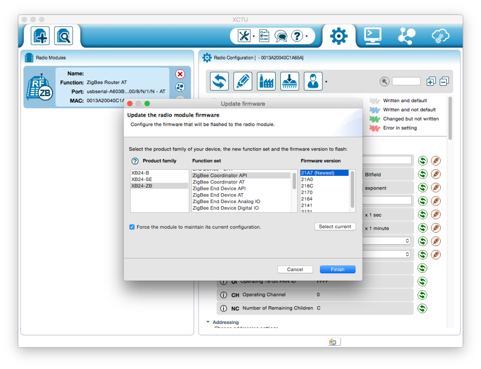Viewport: 481px width, 369px height.
Task: Open the Network working mode icon
Action: (x=406, y=36)
